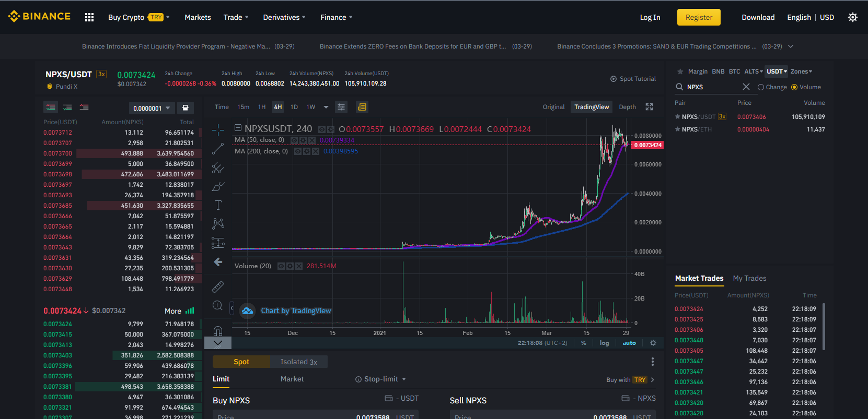The height and width of the screenshot is (419, 868).
Task: Select the prediction and measurement tool
Action: click(218, 243)
